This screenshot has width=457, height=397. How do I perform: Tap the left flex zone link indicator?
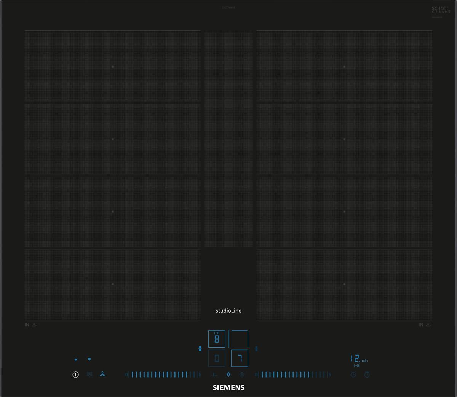coord(200,348)
